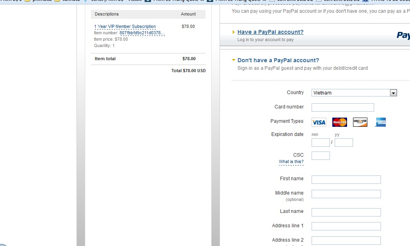This screenshot has height=246, width=410.
Task: Click the Total $78.00 USD text
Action: (188, 71)
